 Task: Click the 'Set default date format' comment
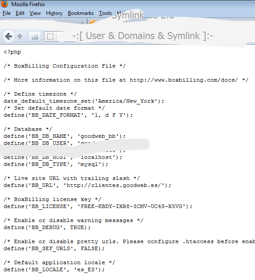click(54, 108)
